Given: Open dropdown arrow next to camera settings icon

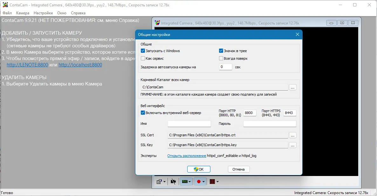Looking at the screenshot, I should point(164,182).
